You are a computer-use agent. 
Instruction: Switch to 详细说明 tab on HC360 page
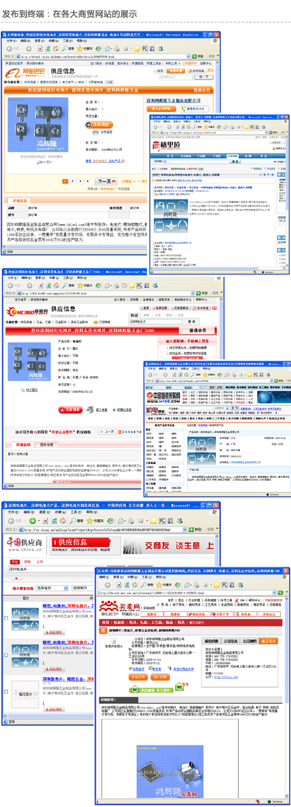[x=23, y=444]
